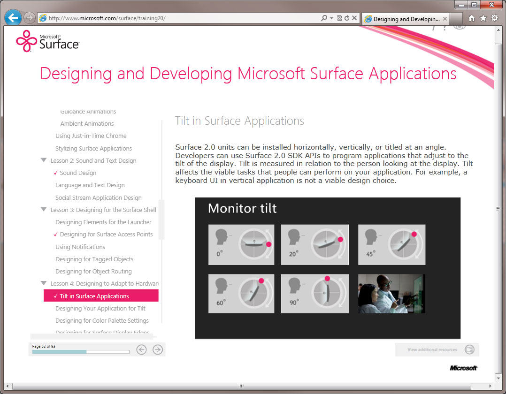The height and width of the screenshot is (394, 506).
Task: Open Designing for Surface Access Points
Action: pyautogui.click(x=106, y=235)
